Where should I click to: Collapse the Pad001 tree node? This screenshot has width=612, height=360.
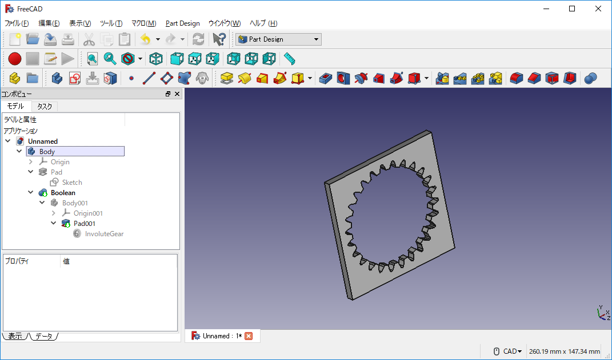[x=54, y=223]
